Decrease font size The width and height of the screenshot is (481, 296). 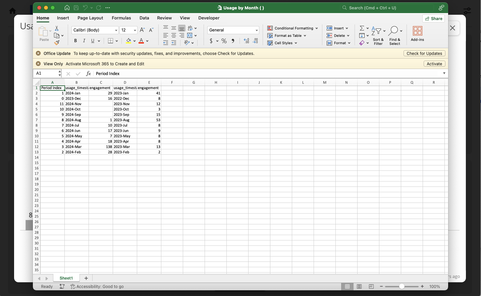point(151,30)
